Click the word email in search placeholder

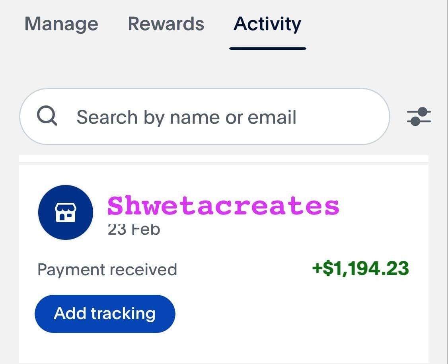(272, 117)
